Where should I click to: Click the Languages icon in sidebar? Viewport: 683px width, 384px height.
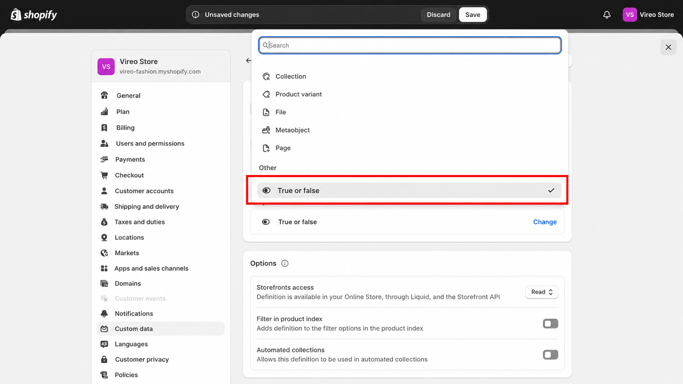(x=104, y=344)
